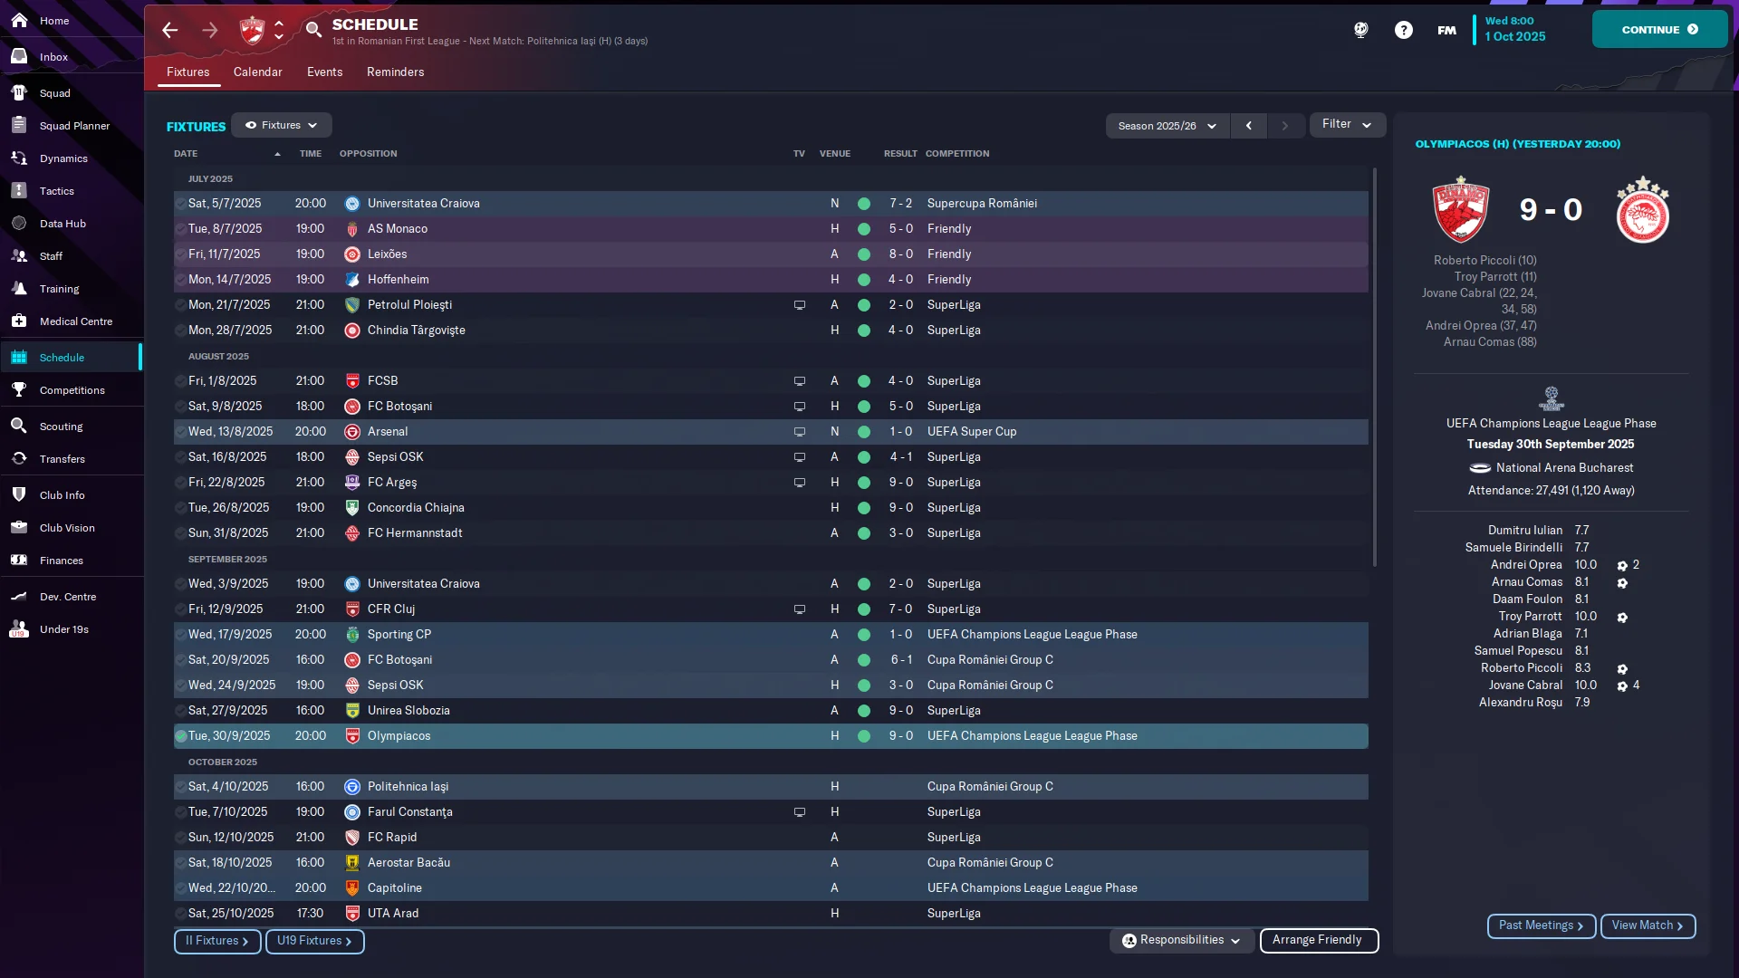The height and width of the screenshot is (978, 1739).
Task: Switch to the Calendar tab
Action: [x=257, y=72]
